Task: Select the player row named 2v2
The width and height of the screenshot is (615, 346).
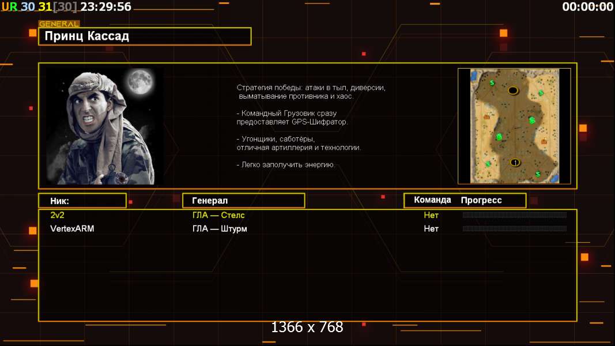Action: [308, 215]
